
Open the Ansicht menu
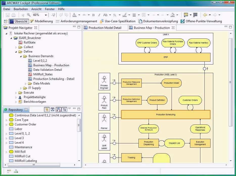[36, 9]
